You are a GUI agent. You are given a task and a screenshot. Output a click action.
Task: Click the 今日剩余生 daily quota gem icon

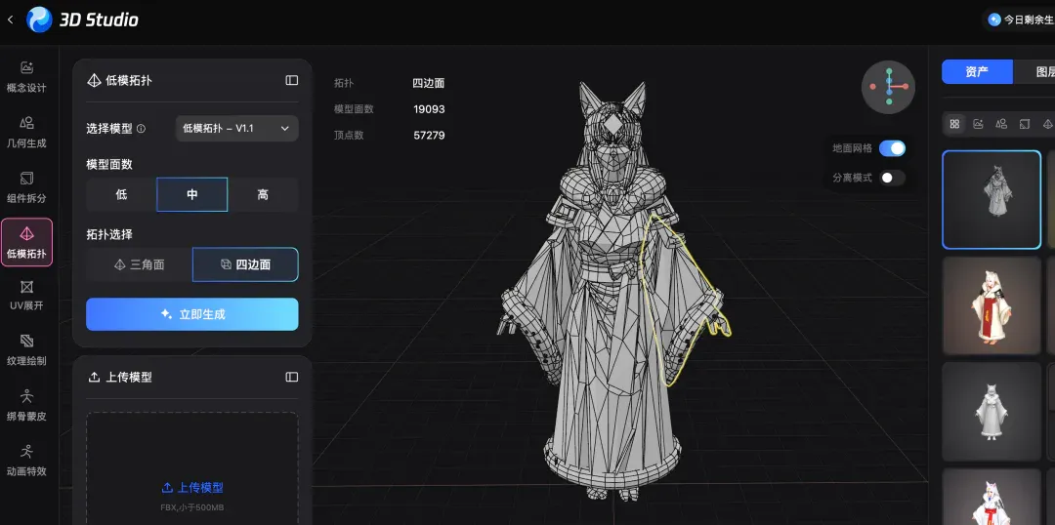coord(993,20)
